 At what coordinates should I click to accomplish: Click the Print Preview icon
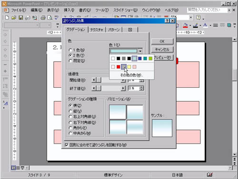tap(50, 18)
